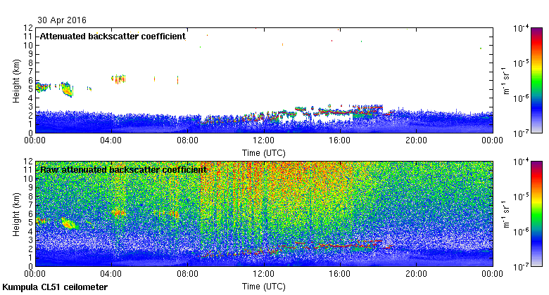
Task: Click the 08:00 tick label under lower plot
Action: (x=187, y=274)
